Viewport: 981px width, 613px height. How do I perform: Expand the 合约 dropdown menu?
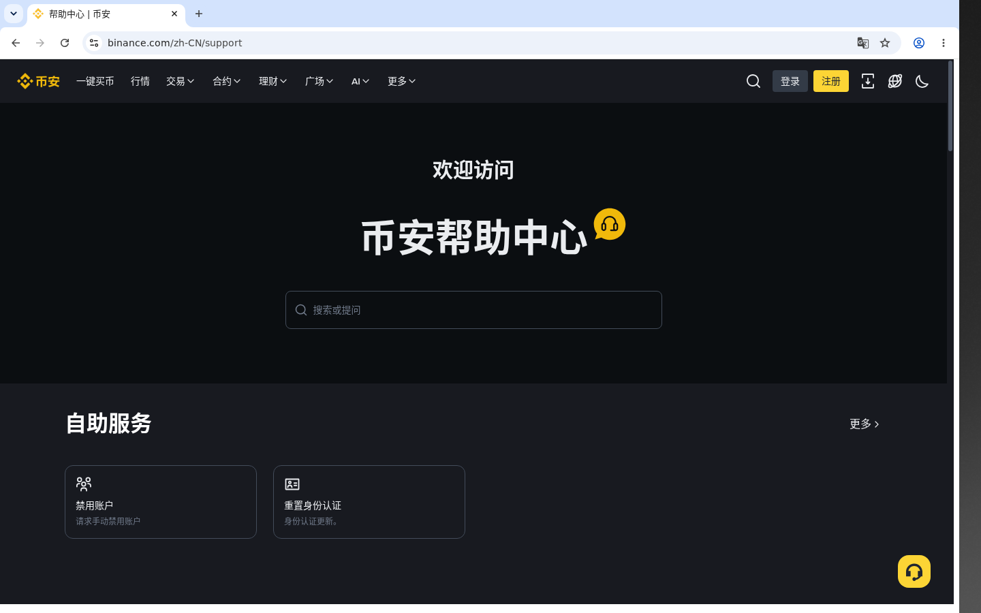[227, 81]
